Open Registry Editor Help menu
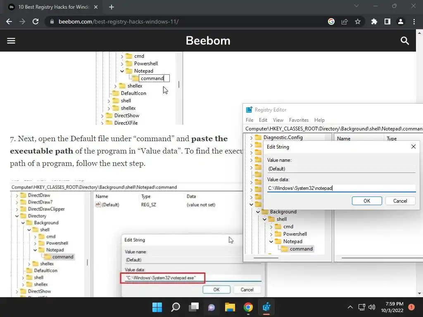This screenshot has width=423, height=317. coord(319,120)
